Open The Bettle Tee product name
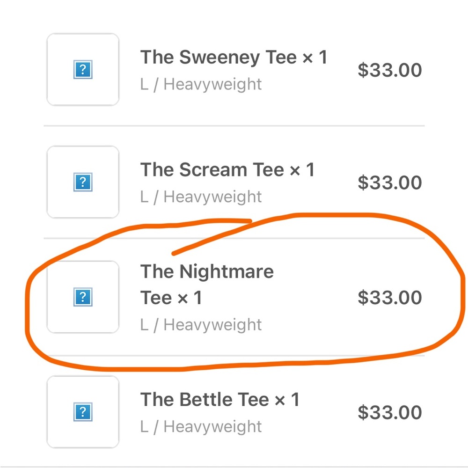Viewport: 468px width, 468px height. coord(204,400)
